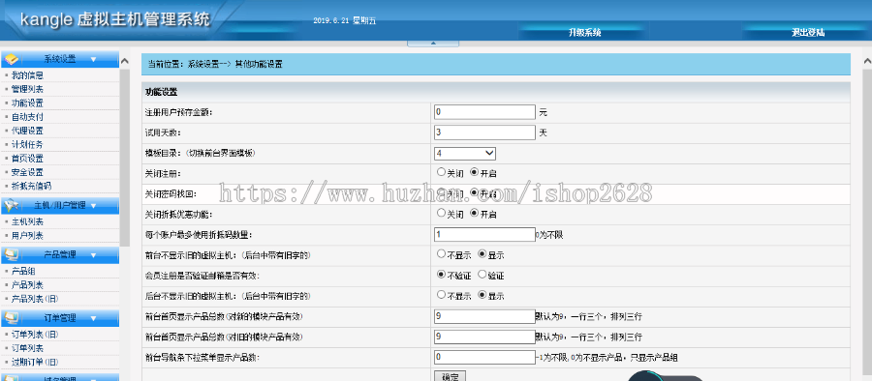Collapse the 主机/用户管理 menu arrow

pyautogui.click(x=93, y=206)
